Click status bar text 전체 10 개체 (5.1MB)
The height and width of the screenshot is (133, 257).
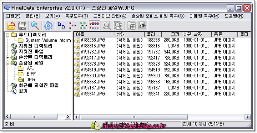coord(203,124)
